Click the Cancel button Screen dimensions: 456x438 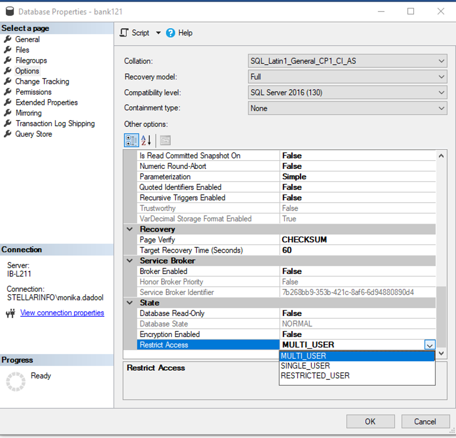[x=425, y=421]
